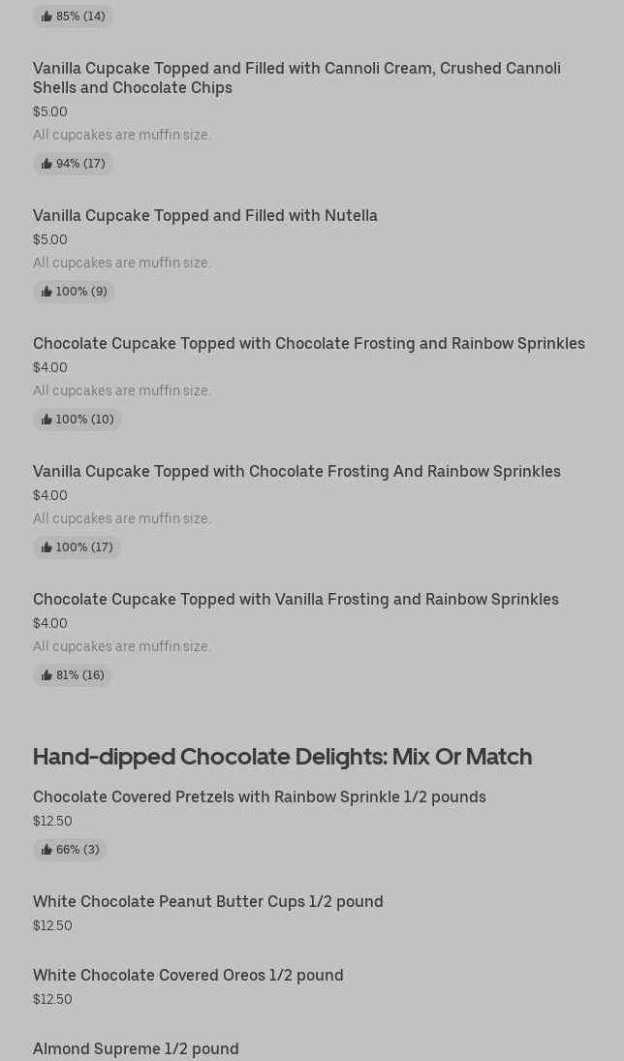Select Vanilla Cupcake with Chocolate Frosting and Sprinkles
This screenshot has height=1061, width=624.
click(296, 471)
